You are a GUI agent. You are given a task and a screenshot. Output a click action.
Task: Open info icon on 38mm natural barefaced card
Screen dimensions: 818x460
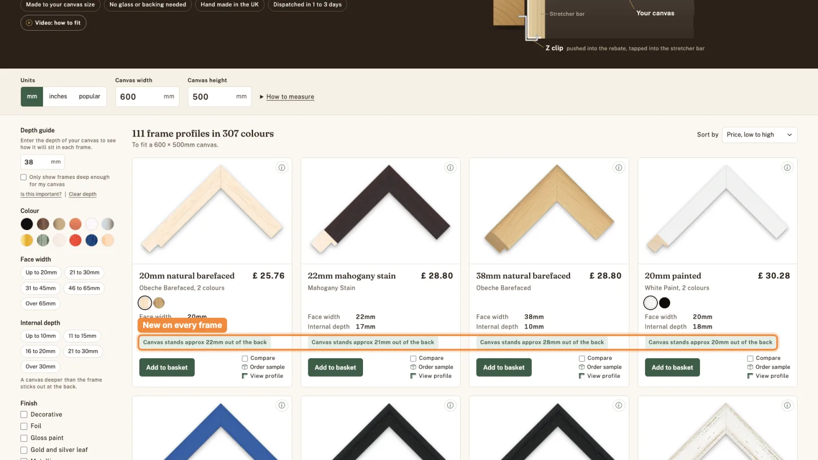[619, 168]
